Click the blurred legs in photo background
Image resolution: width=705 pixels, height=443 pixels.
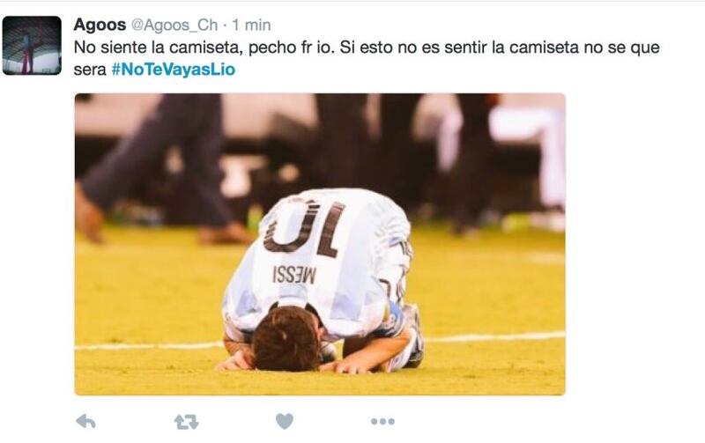[x=162, y=166]
